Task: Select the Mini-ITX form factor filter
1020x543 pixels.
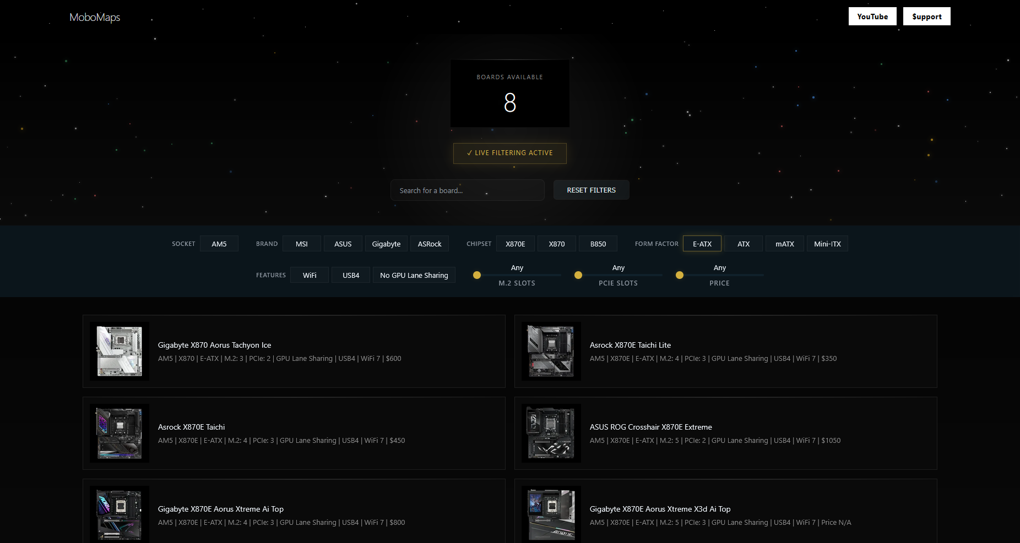Action: coord(827,244)
